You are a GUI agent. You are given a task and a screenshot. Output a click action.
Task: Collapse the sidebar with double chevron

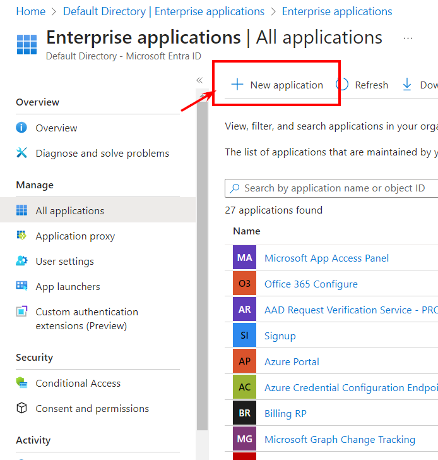click(199, 80)
